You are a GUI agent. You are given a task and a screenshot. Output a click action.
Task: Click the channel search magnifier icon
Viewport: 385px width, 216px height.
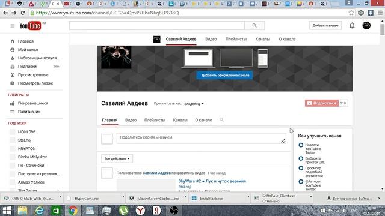click(x=221, y=120)
